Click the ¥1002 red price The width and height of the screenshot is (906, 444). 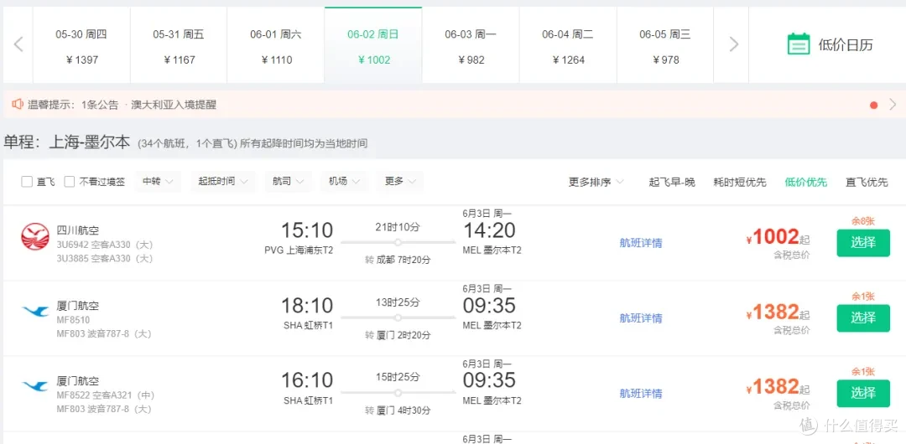click(x=773, y=237)
